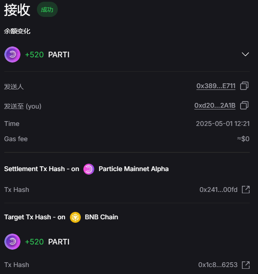Image resolution: width=258 pixels, height=274 pixels.
Task: Open sender address link 0x389...E711
Action: (x=216, y=86)
